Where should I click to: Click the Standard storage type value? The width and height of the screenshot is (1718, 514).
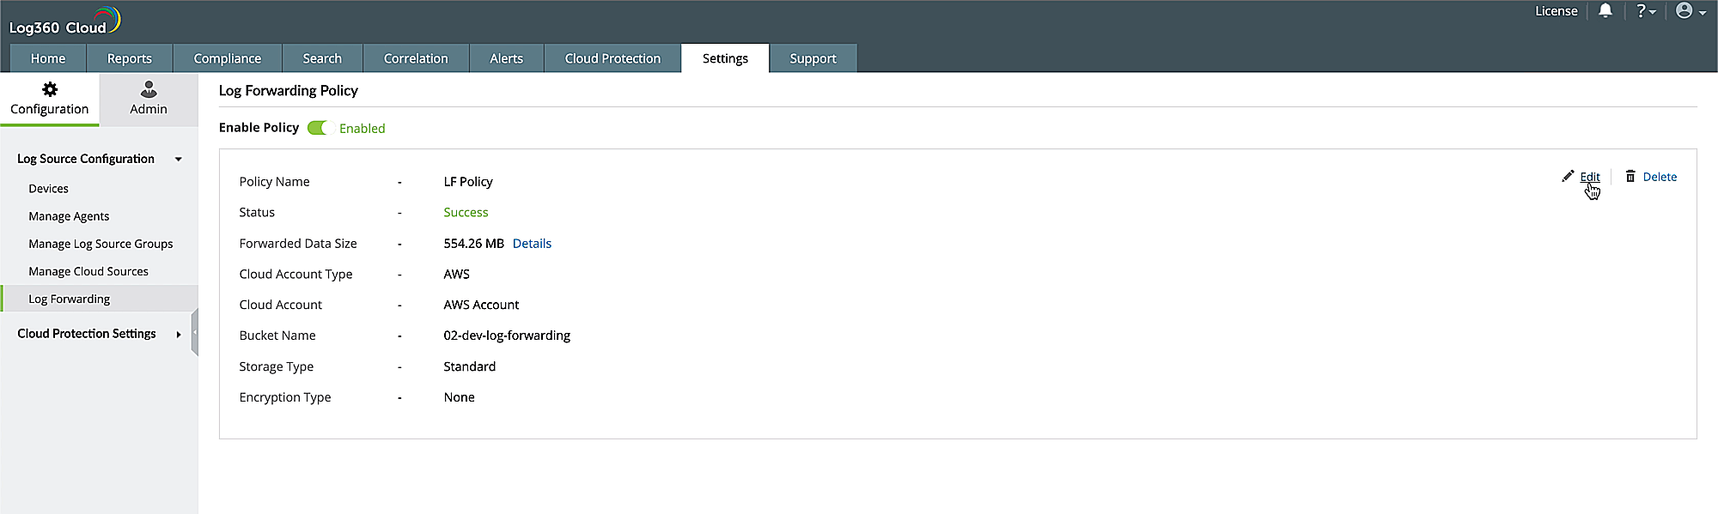coord(469,366)
